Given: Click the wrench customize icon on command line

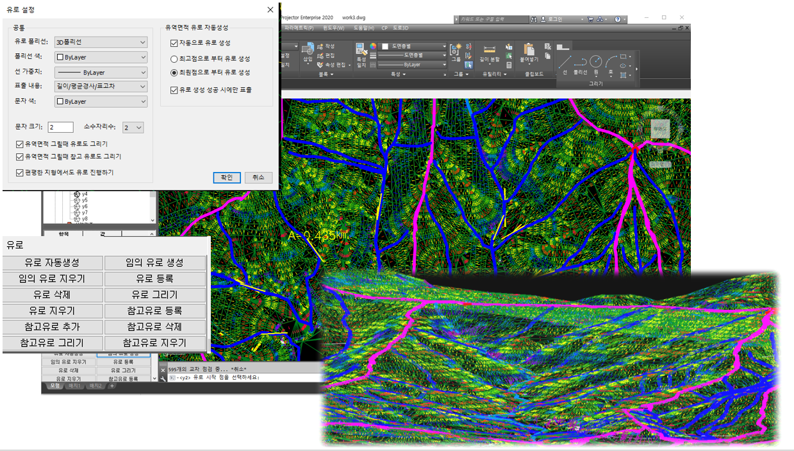Looking at the screenshot, I should (163, 379).
